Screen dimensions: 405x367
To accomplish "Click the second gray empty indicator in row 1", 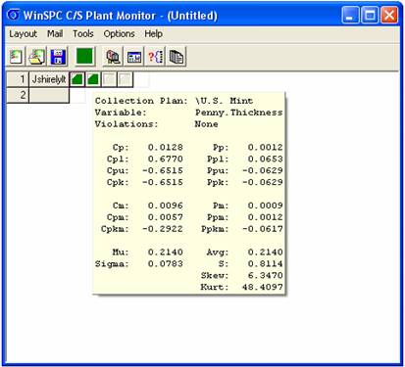I will click(125, 79).
